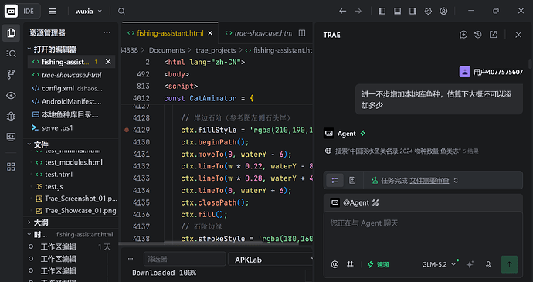This screenshot has width=533, height=282.
Task: Click line number 4133 in gutter
Action: (141, 178)
